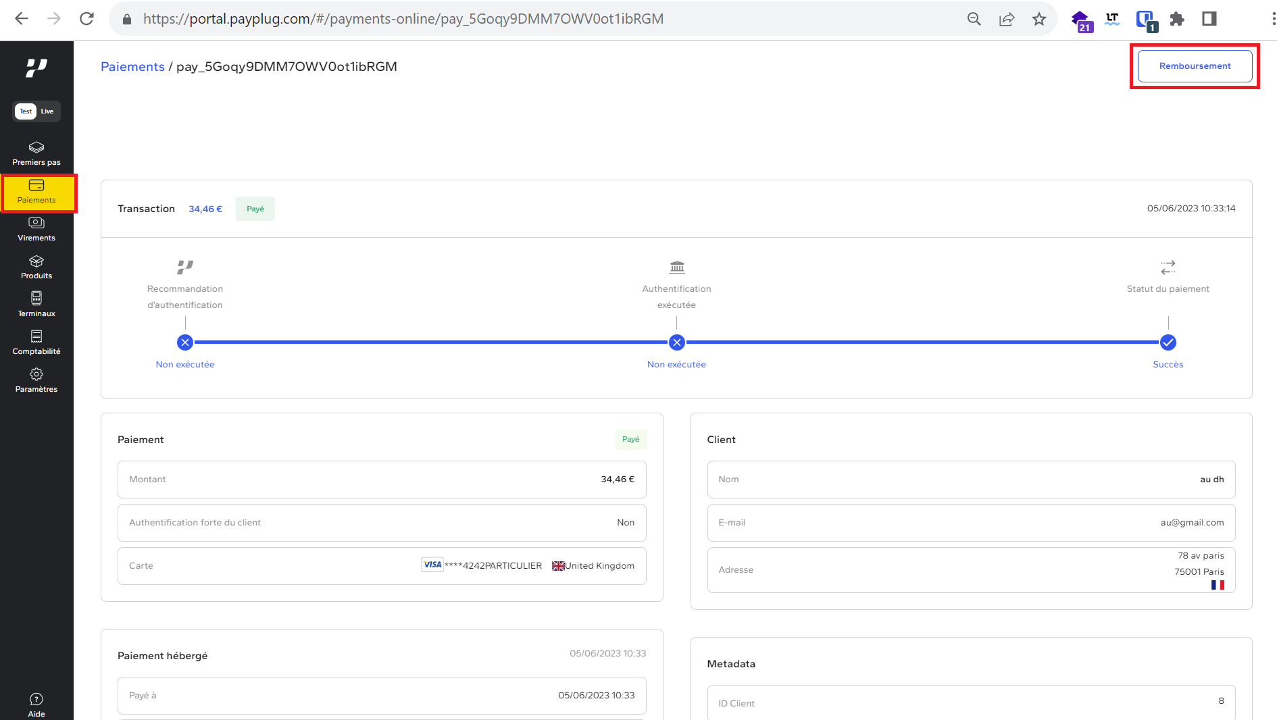Click the PayPlug logo in sidebar
The height and width of the screenshot is (720, 1277).
coord(36,68)
